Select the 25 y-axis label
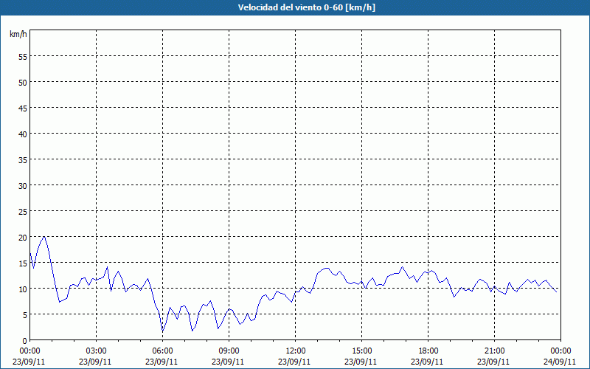 pos(23,212)
